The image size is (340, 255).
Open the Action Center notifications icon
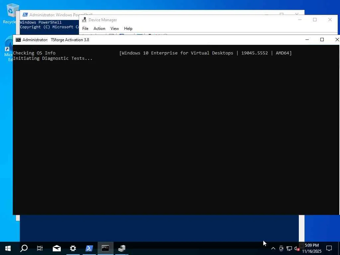coord(329,248)
